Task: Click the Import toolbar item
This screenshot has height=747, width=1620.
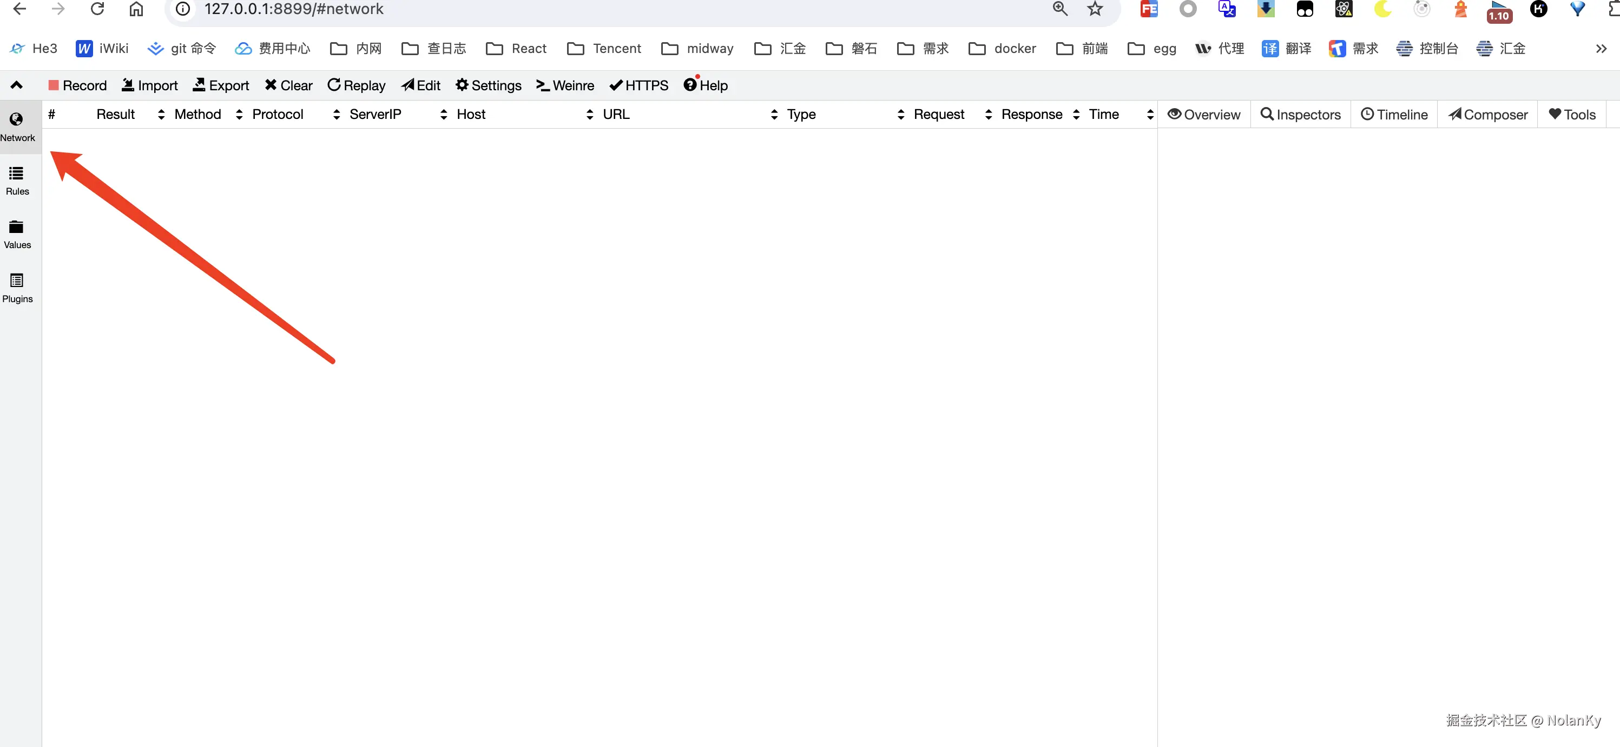Action: click(150, 85)
